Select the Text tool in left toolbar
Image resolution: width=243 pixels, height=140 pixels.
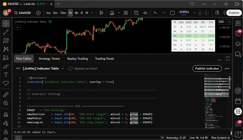pyautogui.click(x=6, y=75)
